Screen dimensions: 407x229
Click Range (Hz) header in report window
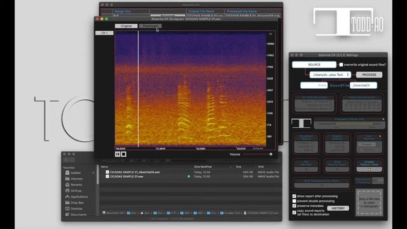123,11
